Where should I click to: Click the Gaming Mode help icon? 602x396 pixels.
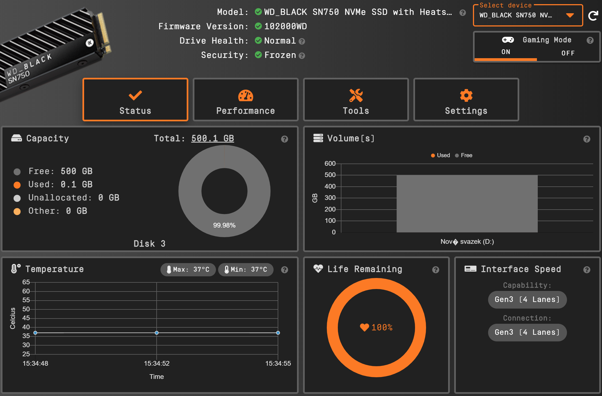pos(590,41)
